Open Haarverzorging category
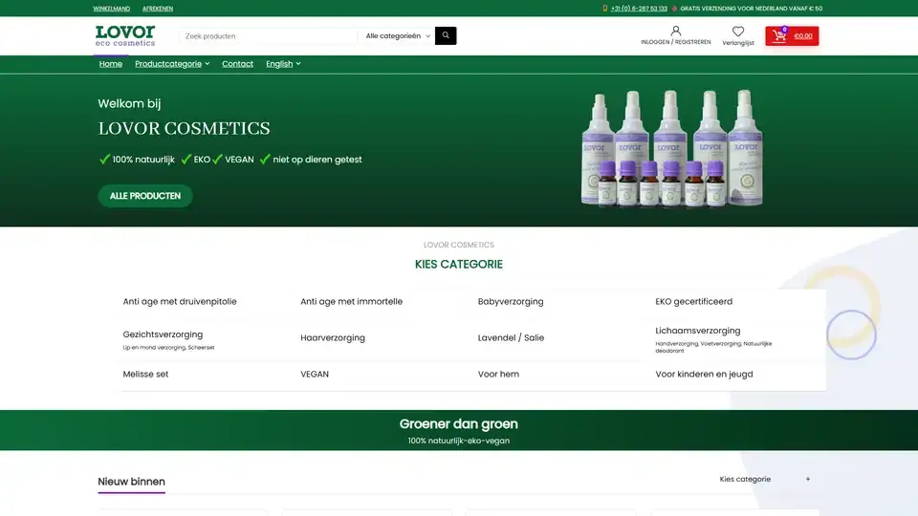The image size is (918, 516). click(x=333, y=337)
